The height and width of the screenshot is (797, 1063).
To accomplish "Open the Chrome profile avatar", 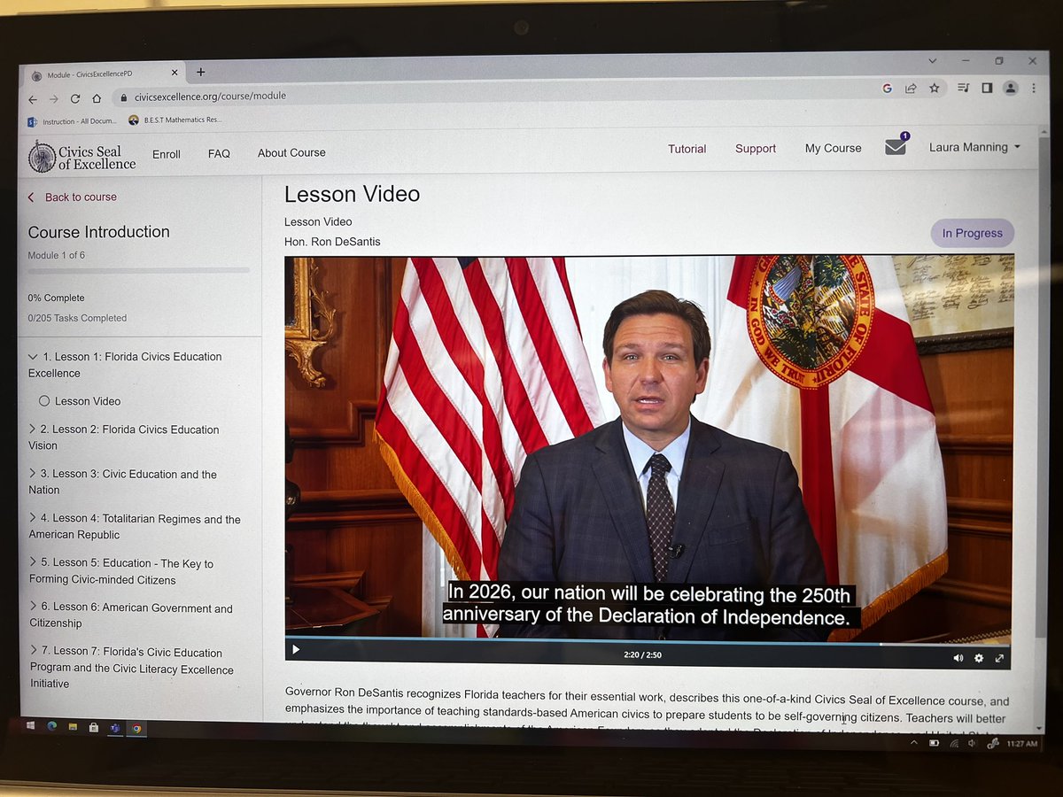I will [x=1011, y=88].
